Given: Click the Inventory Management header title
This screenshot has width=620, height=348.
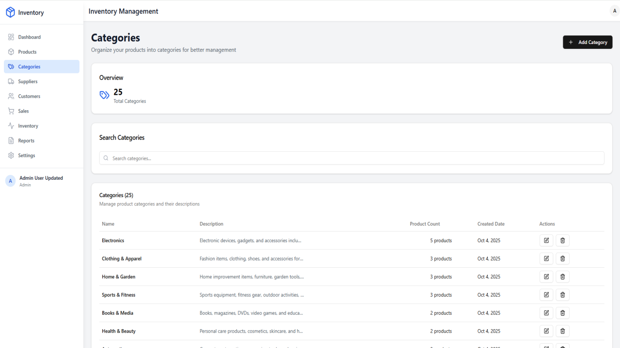Looking at the screenshot, I should [124, 11].
